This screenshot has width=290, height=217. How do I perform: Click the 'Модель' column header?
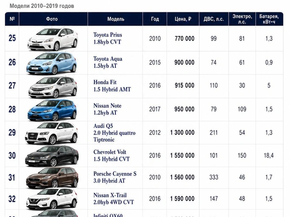coord(115,19)
